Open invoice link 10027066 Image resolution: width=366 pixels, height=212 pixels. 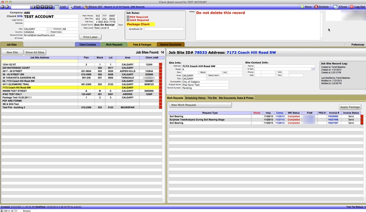[333, 119]
